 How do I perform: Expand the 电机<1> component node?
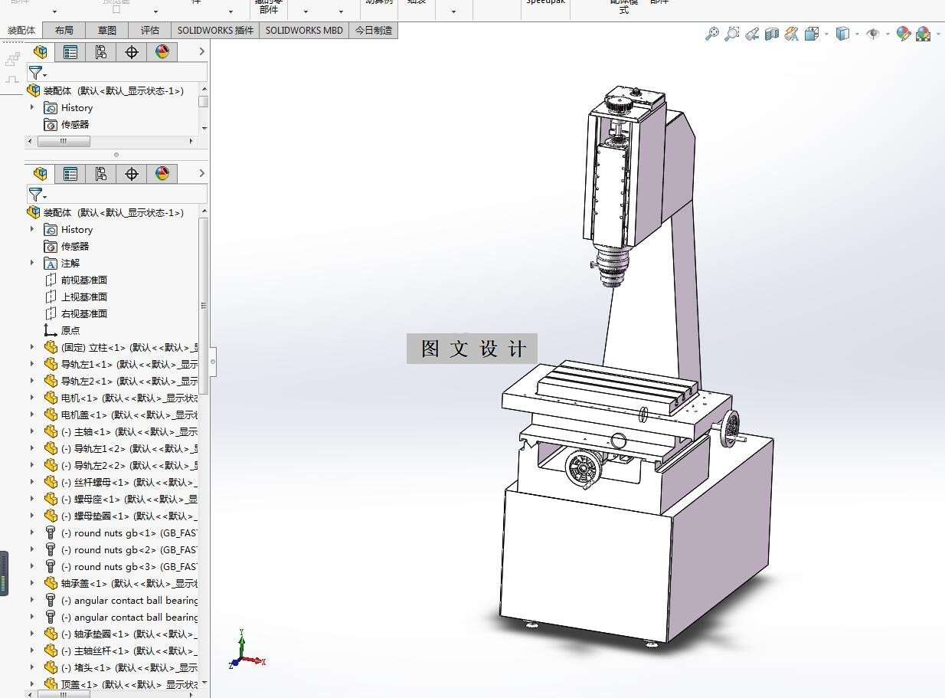[32, 398]
